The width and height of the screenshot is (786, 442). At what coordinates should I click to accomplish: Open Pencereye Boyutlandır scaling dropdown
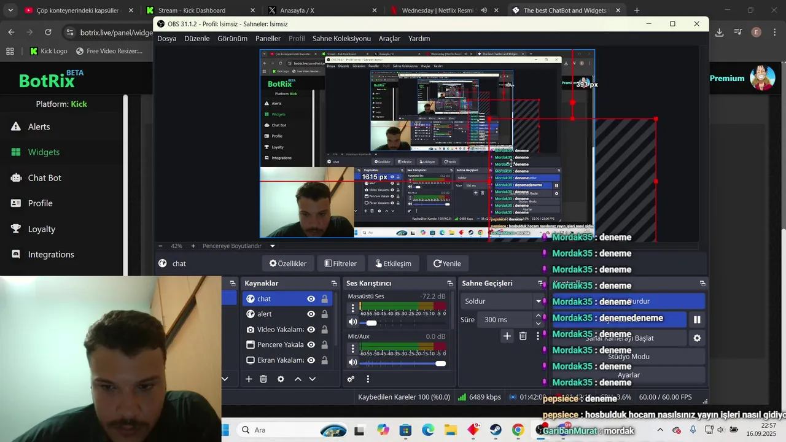pyautogui.click(x=239, y=246)
